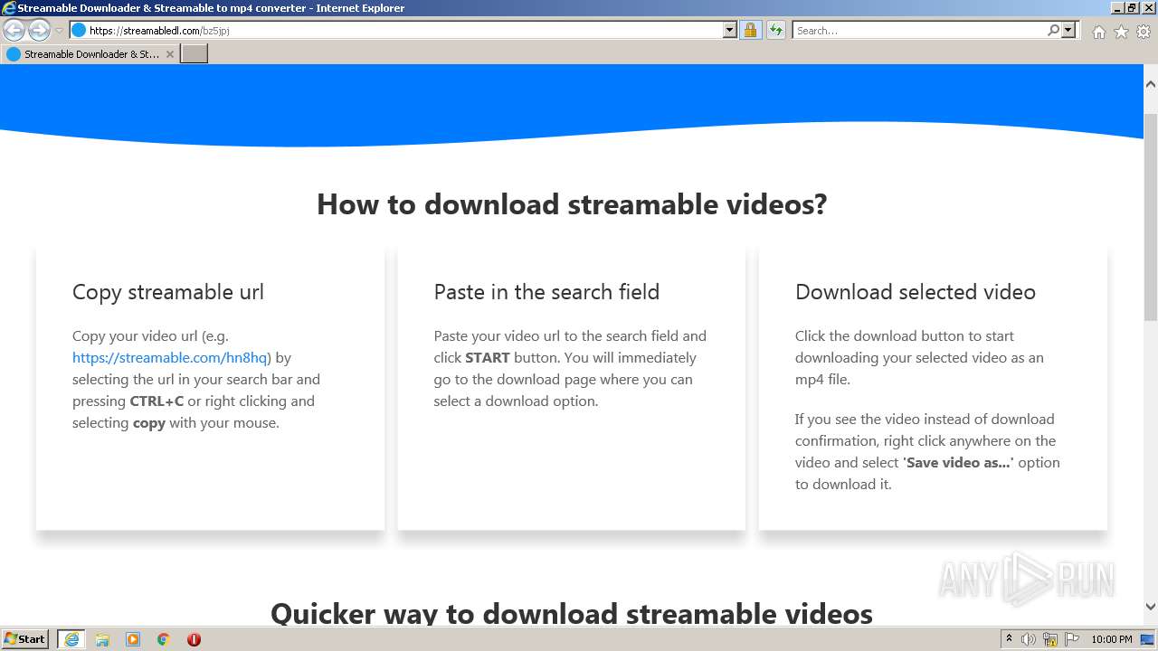Open the media player taskbar icon
Viewport: 1158px width, 651px height.
point(133,639)
